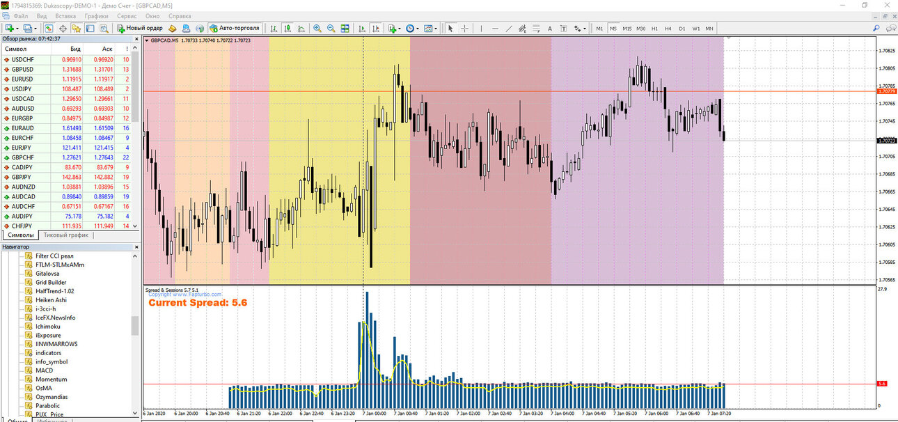Open the chat bubbles icon
898x422 pixels.
coord(890,29)
